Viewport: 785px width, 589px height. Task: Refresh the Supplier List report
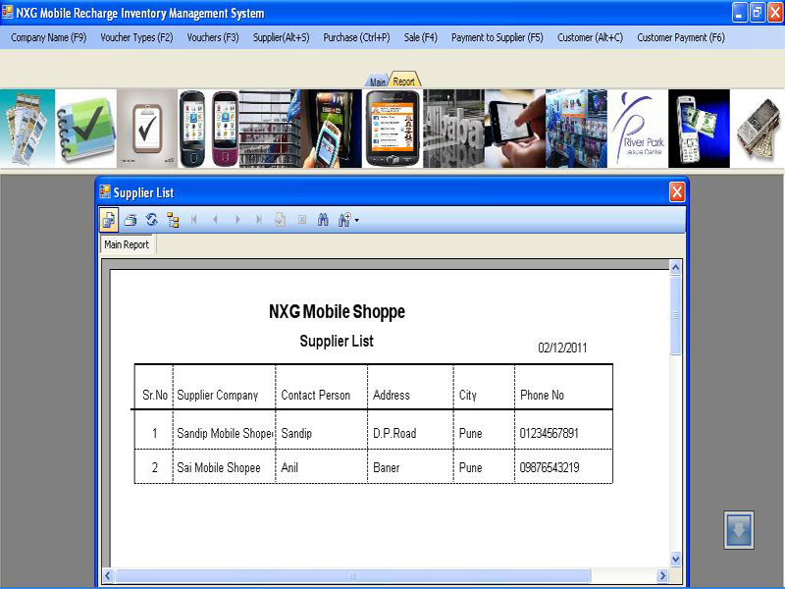point(152,220)
